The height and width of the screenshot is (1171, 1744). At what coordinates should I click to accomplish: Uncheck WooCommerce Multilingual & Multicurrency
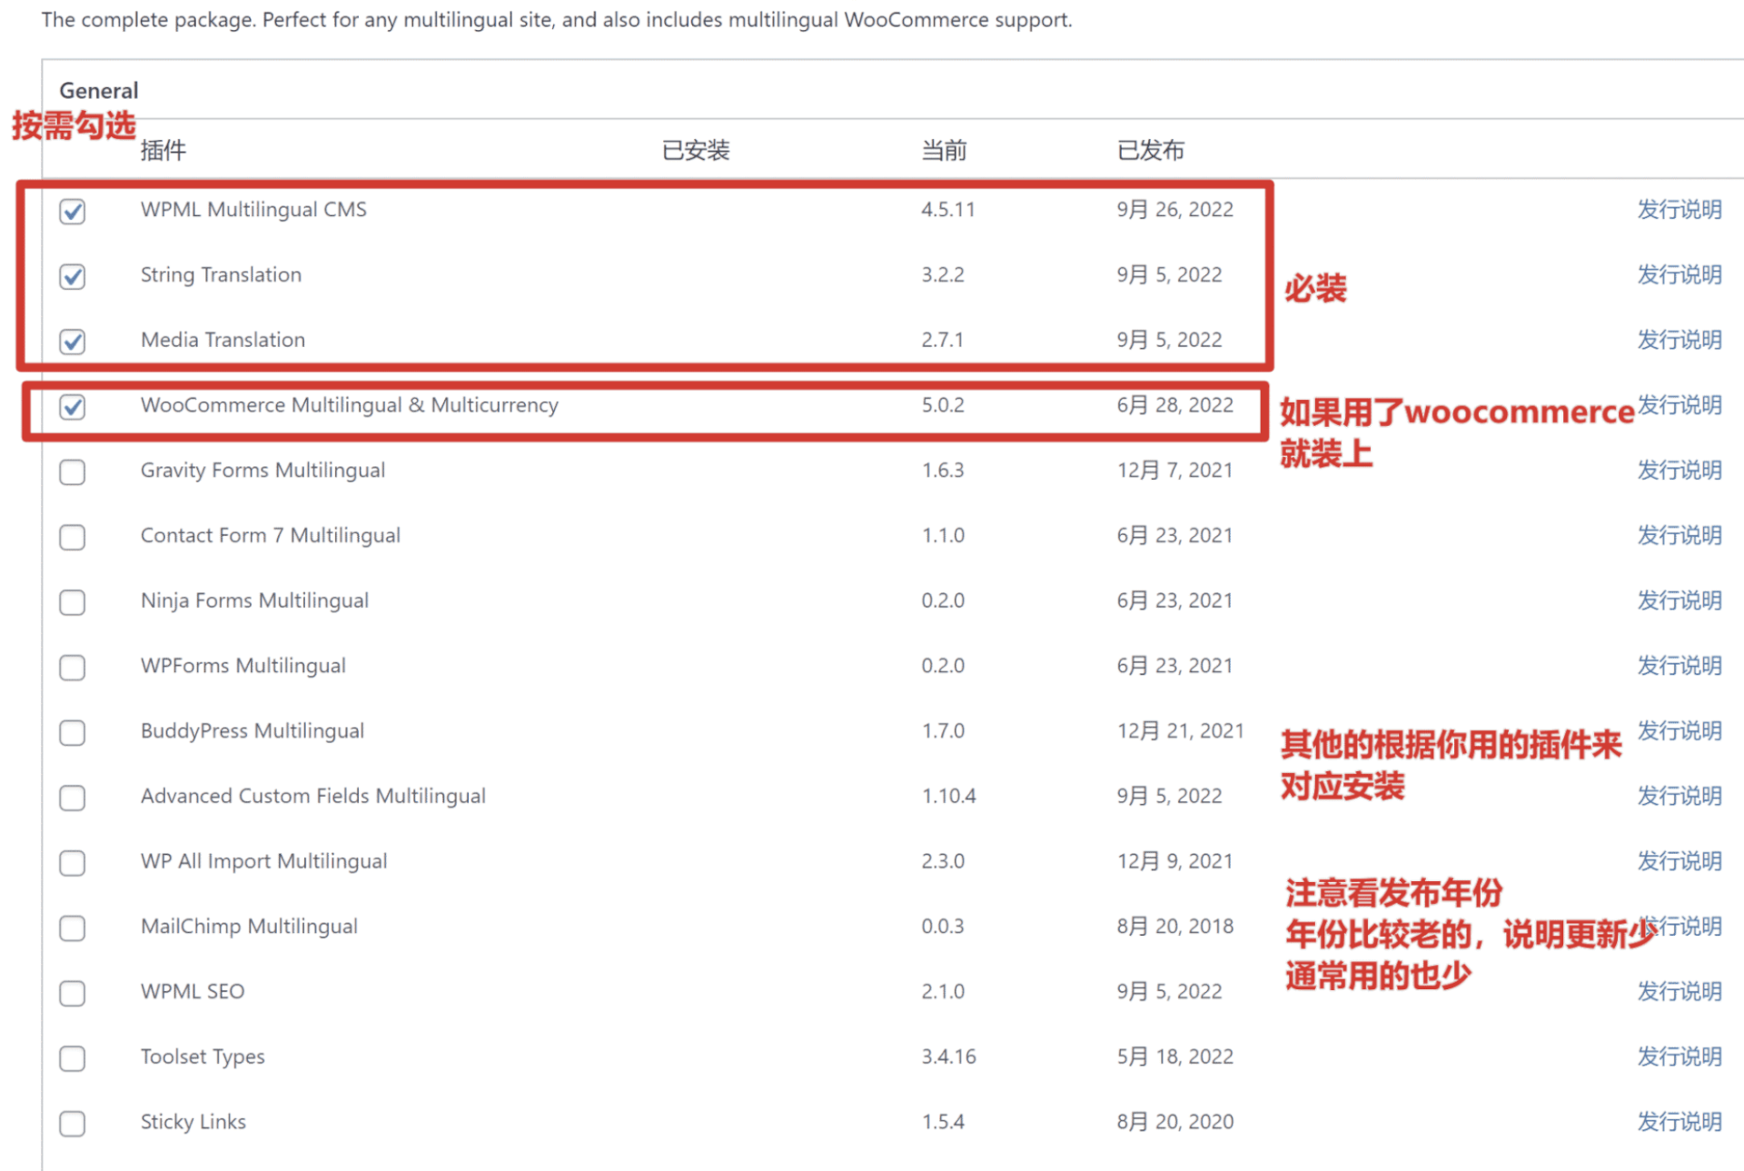pyautogui.click(x=73, y=408)
